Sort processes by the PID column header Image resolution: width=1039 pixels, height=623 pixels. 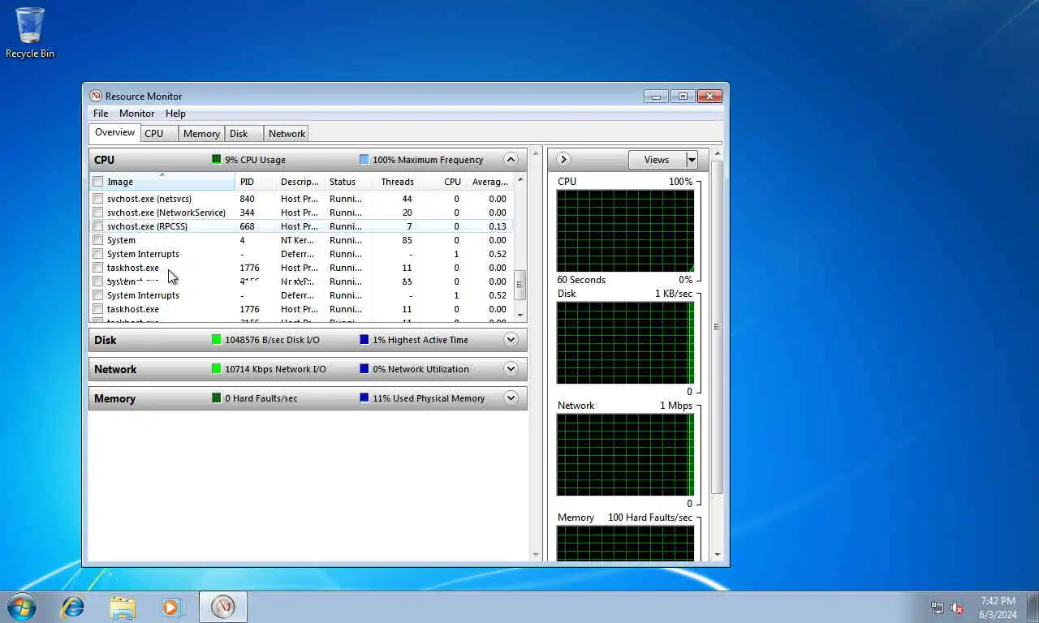point(255,182)
